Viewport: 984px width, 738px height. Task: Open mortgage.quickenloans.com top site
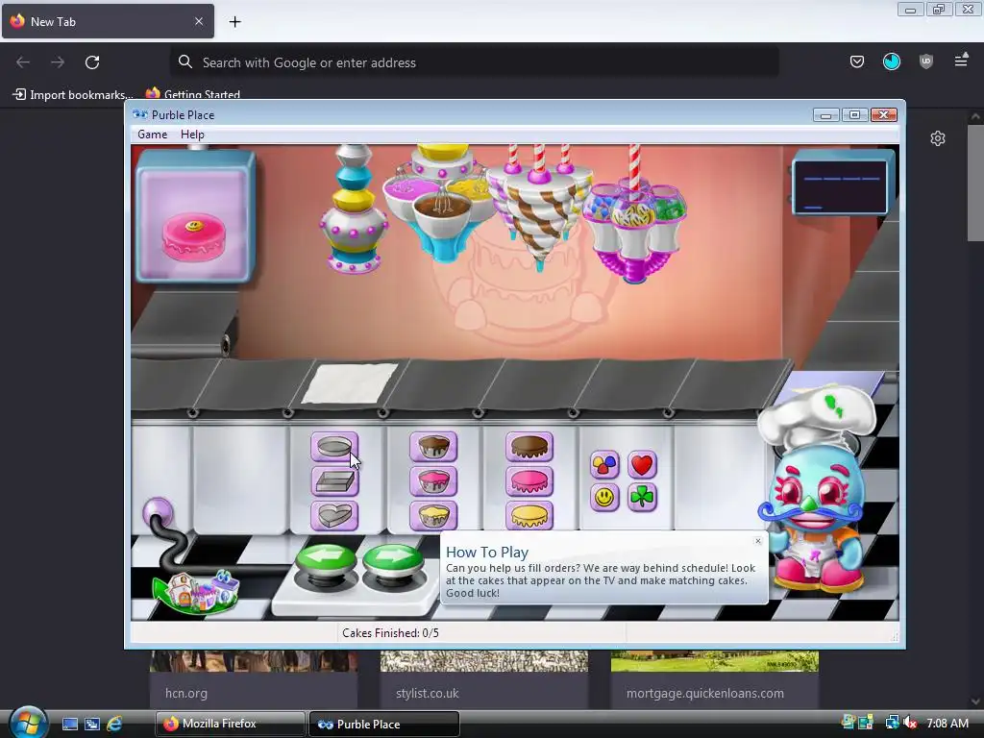pyautogui.click(x=715, y=679)
